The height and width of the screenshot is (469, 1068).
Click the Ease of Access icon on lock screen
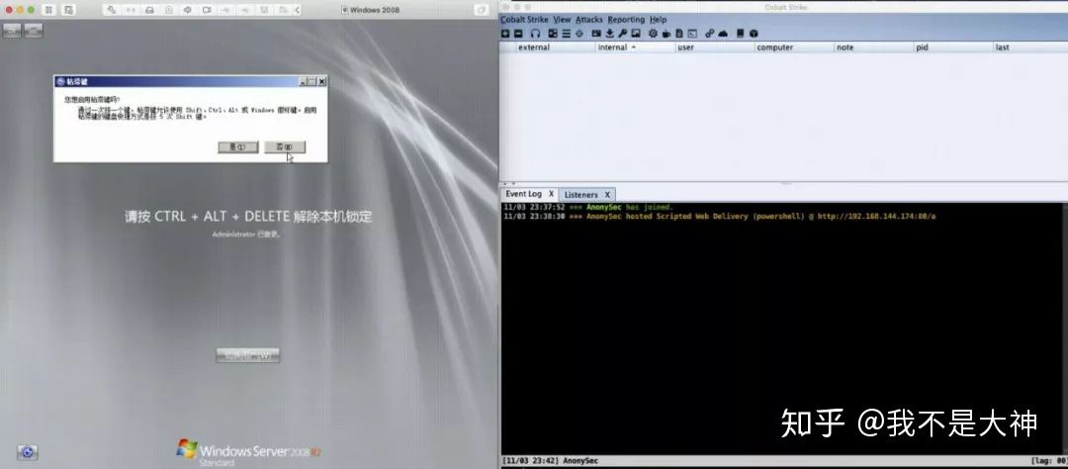click(x=28, y=452)
